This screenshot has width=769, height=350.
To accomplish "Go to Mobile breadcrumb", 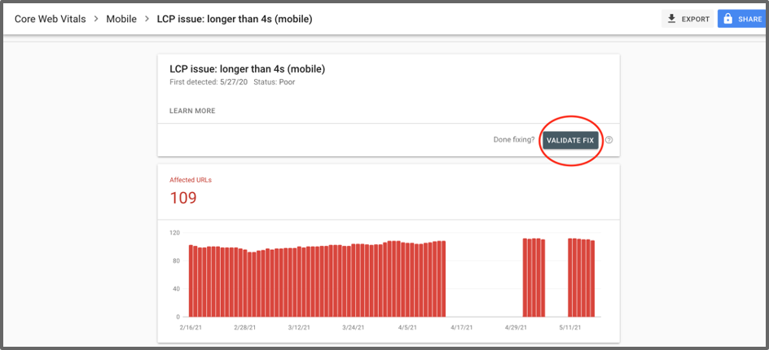I will point(121,19).
